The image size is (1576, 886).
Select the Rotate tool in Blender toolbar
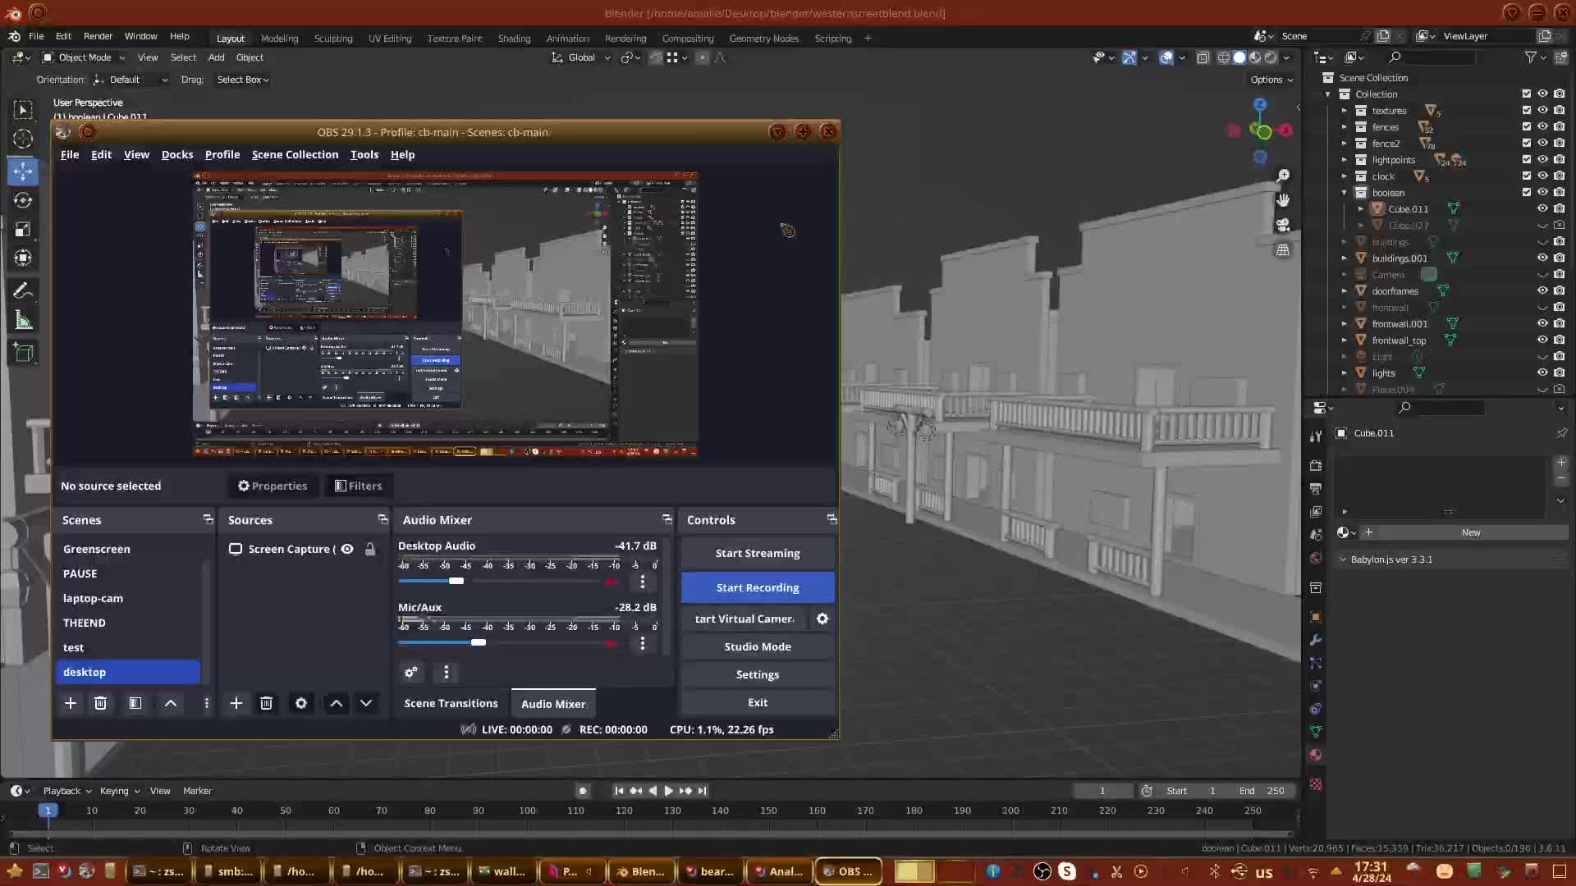(x=23, y=200)
